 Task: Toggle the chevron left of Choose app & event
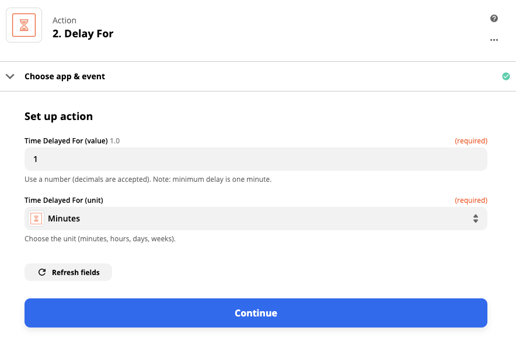[10, 76]
